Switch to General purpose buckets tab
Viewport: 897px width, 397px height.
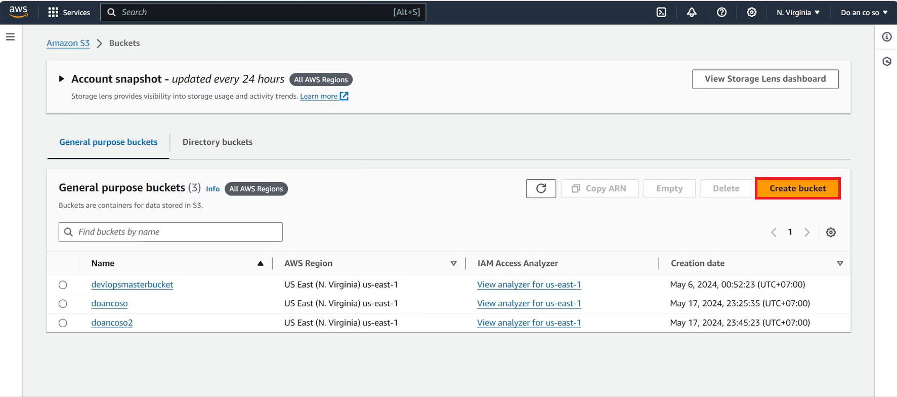pyautogui.click(x=108, y=142)
